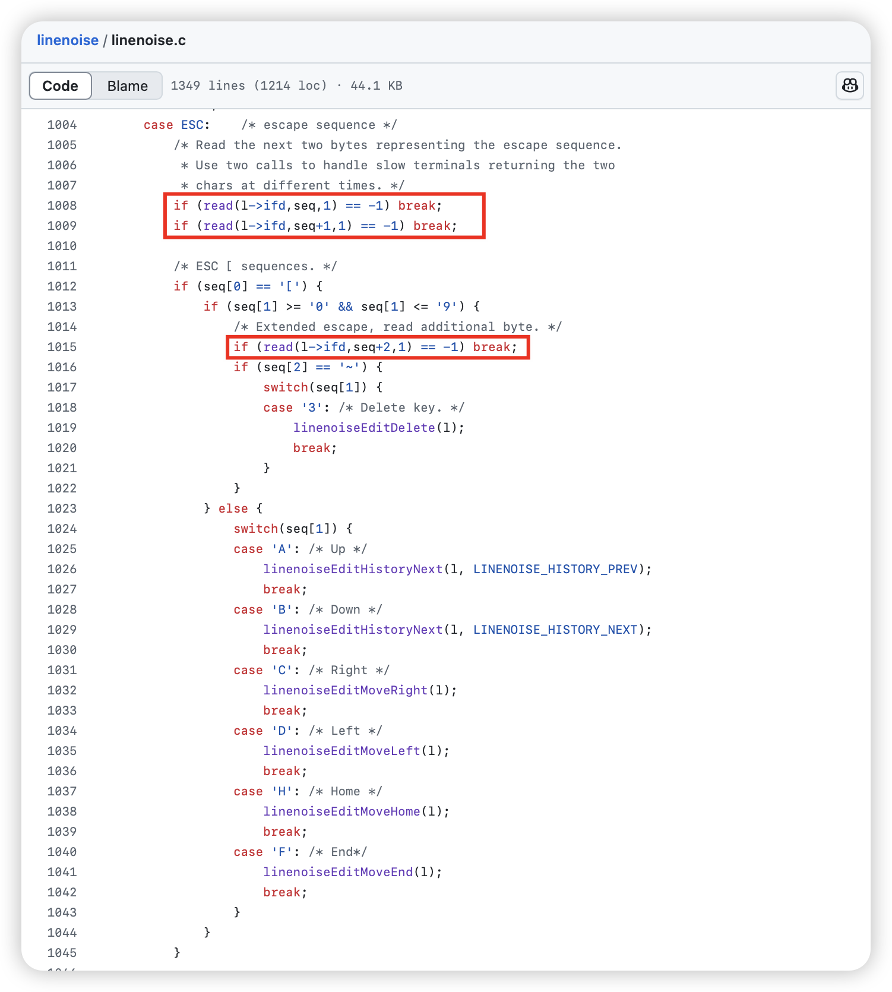Viewport: 892px width, 992px height.
Task: Click the read call with seq+2
Action: (338, 347)
